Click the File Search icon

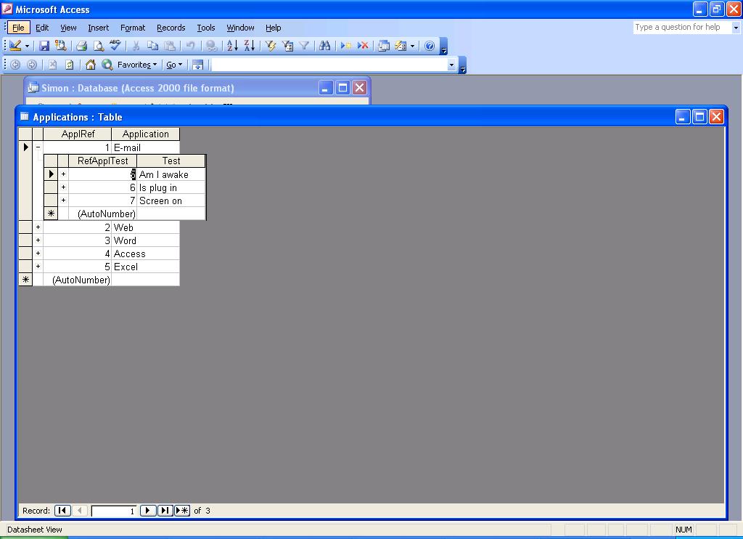point(60,46)
